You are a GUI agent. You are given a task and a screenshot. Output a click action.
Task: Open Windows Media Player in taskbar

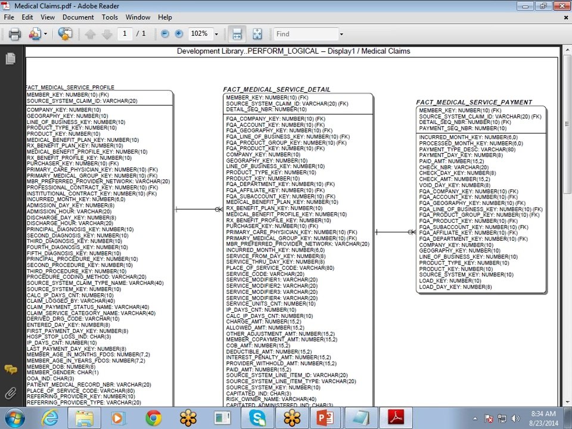coord(119,418)
